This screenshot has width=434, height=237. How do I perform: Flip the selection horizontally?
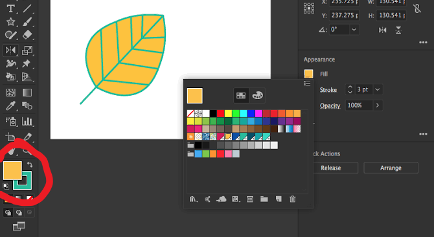point(382,30)
